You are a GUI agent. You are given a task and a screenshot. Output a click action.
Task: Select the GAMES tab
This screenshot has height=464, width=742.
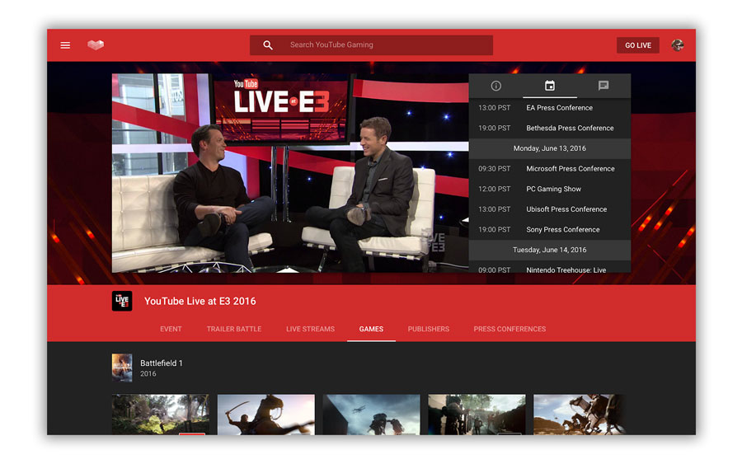pos(371,329)
